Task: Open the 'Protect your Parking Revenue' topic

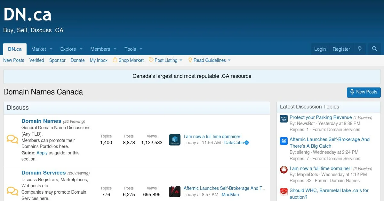Action: click(321, 117)
